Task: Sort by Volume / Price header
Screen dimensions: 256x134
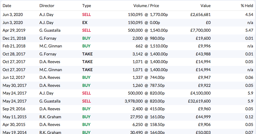Action: (146, 6)
